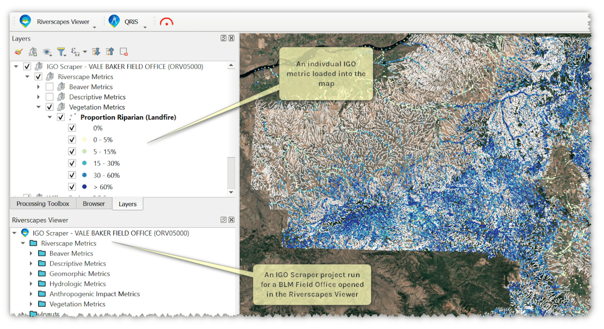Click Anthropogenic Impact Metrics folder icon
The width and height of the screenshot is (604, 329).
pos(42,294)
